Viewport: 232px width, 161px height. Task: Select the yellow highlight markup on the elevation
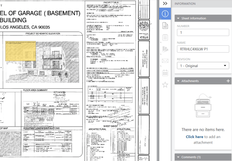tap(20, 51)
